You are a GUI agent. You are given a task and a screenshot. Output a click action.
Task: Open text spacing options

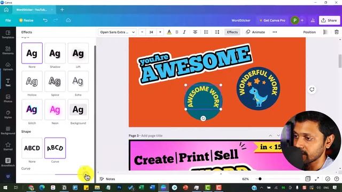pos(217,32)
